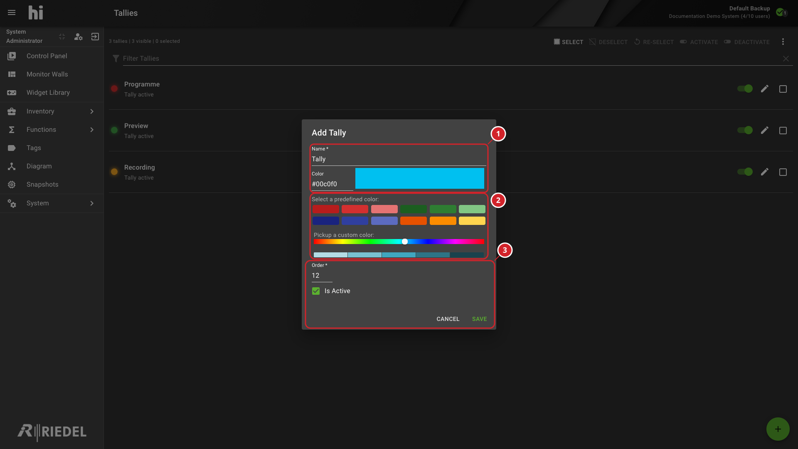Image resolution: width=798 pixels, height=449 pixels.
Task: Click the filter funnel icon
Action: click(x=116, y=59)
